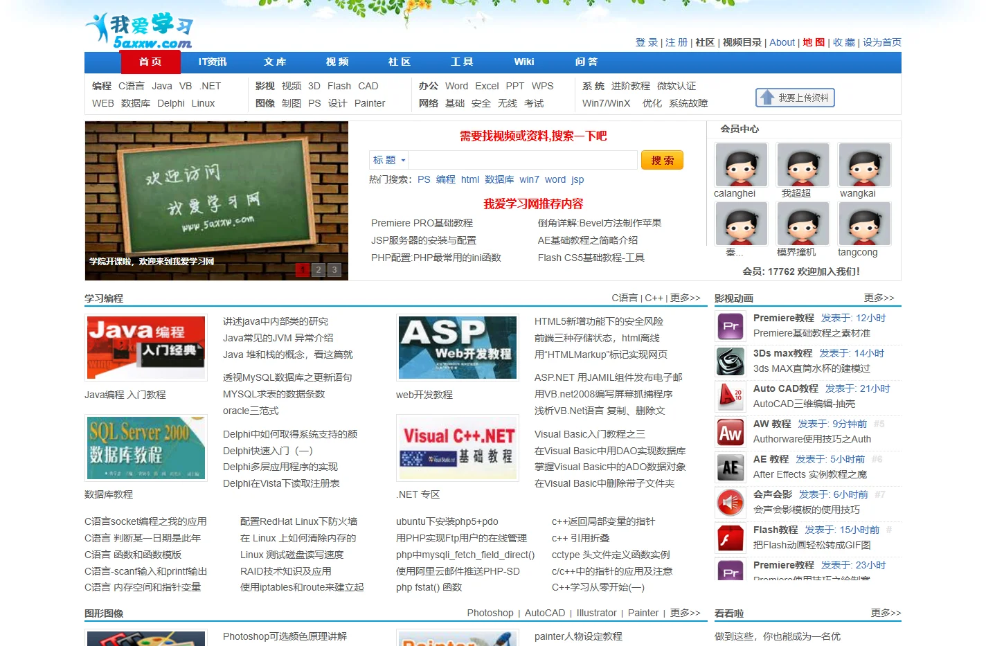The height and width of the screenshot is (646, 986).
Task: Open 讲述java中内部类的研究 article
Action: (x=276, y=321)
